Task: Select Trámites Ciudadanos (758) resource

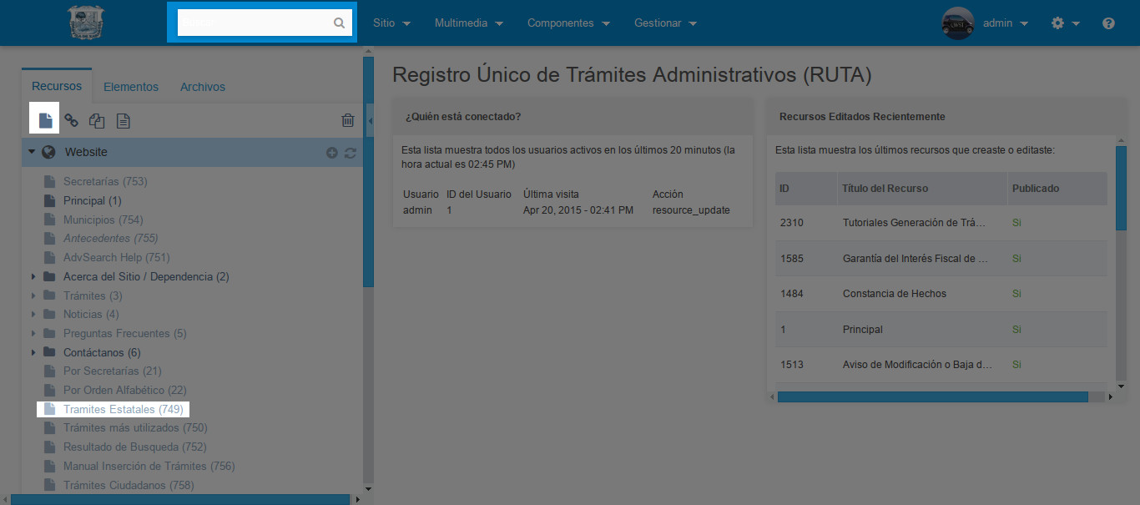Action: click(128, 485)
